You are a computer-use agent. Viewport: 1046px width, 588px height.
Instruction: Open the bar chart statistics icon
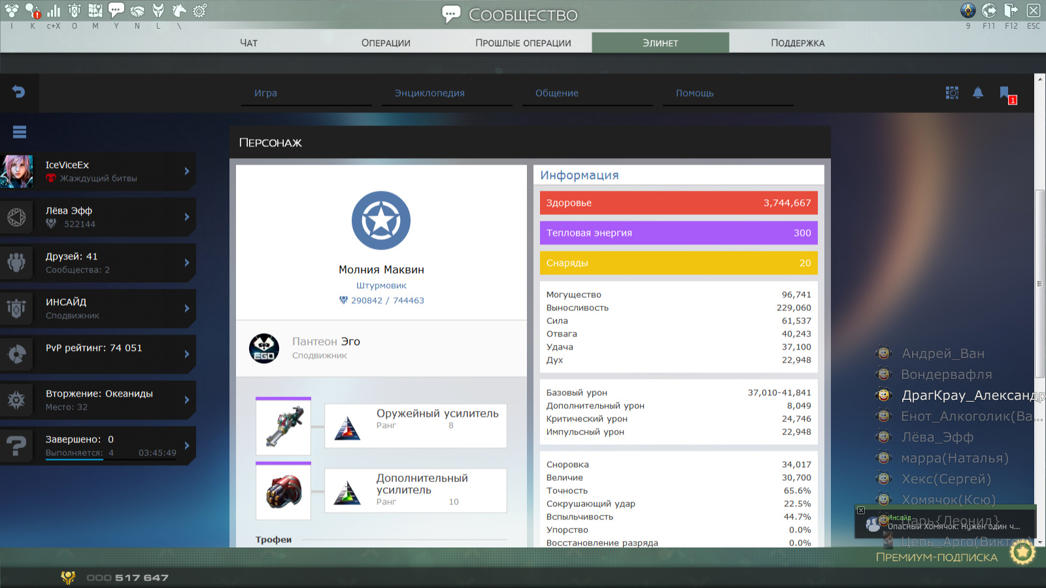(x=54, y=10)
